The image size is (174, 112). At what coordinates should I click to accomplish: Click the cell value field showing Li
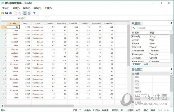(x=109, y=18)
